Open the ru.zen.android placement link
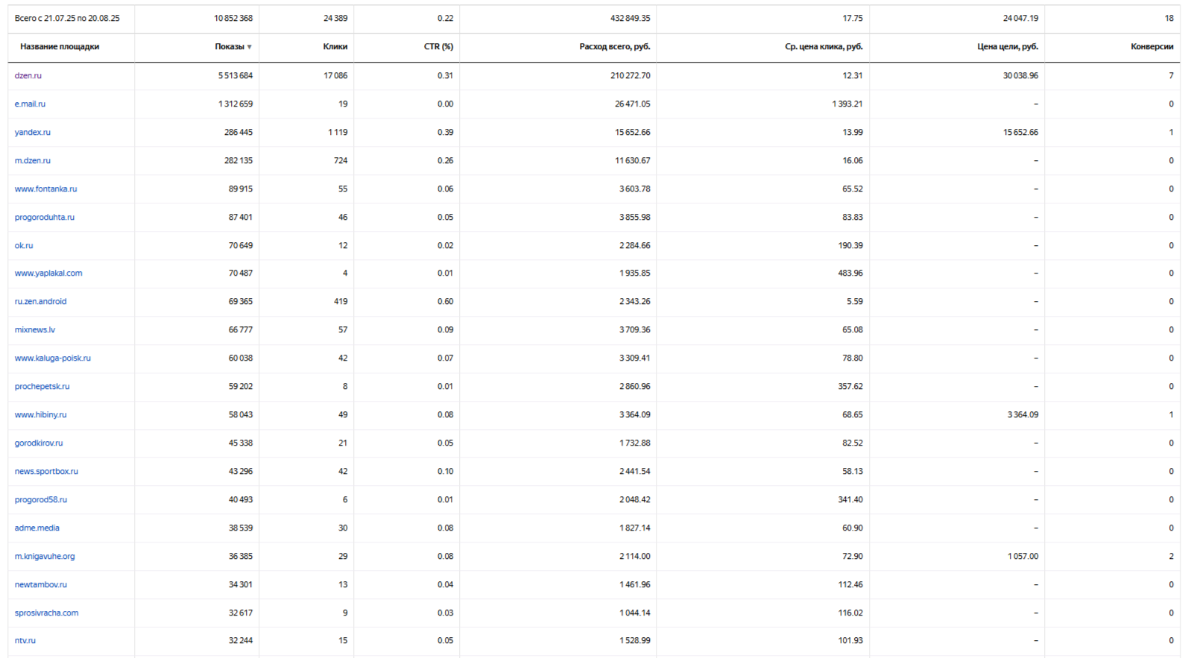 [40, 301]
